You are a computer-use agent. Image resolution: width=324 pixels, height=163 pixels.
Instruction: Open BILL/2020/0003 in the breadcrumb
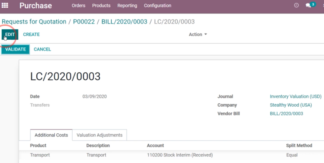click(124, 22)
